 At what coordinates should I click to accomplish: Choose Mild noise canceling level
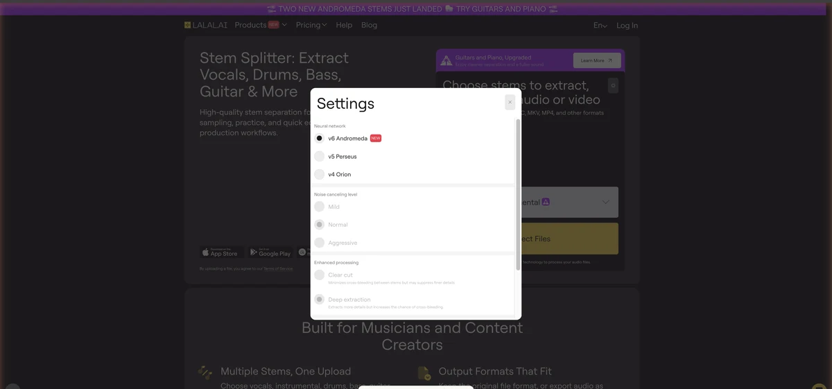[x=320, y=207]
